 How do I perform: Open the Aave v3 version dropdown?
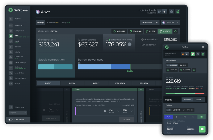(x=170, y=23)
